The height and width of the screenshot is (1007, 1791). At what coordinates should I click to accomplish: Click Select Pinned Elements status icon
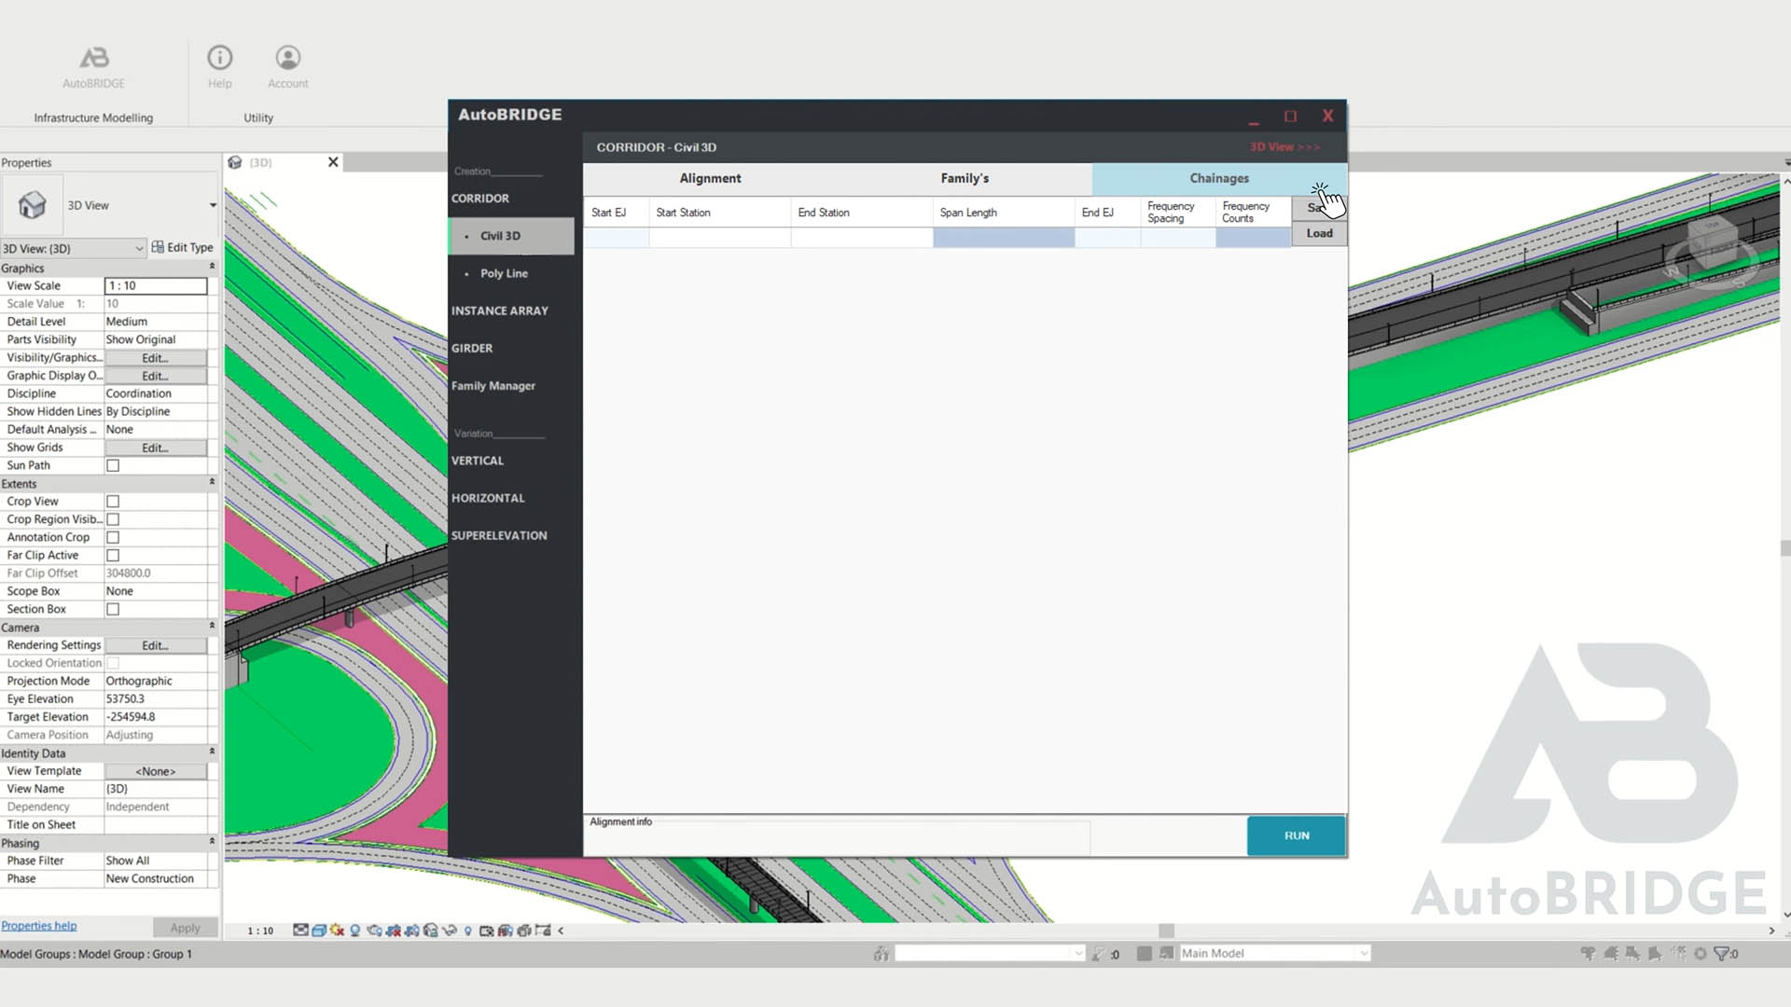(1632, 954)
